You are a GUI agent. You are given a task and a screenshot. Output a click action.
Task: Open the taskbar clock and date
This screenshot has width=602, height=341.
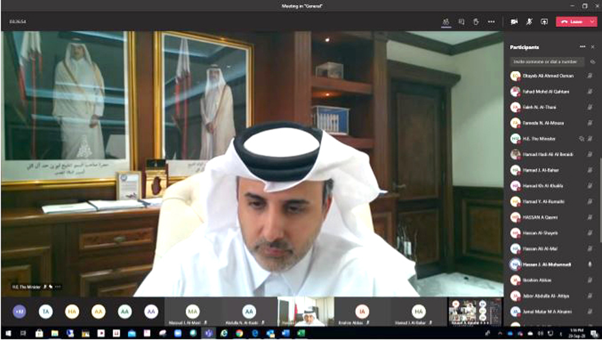coord(577,333)
